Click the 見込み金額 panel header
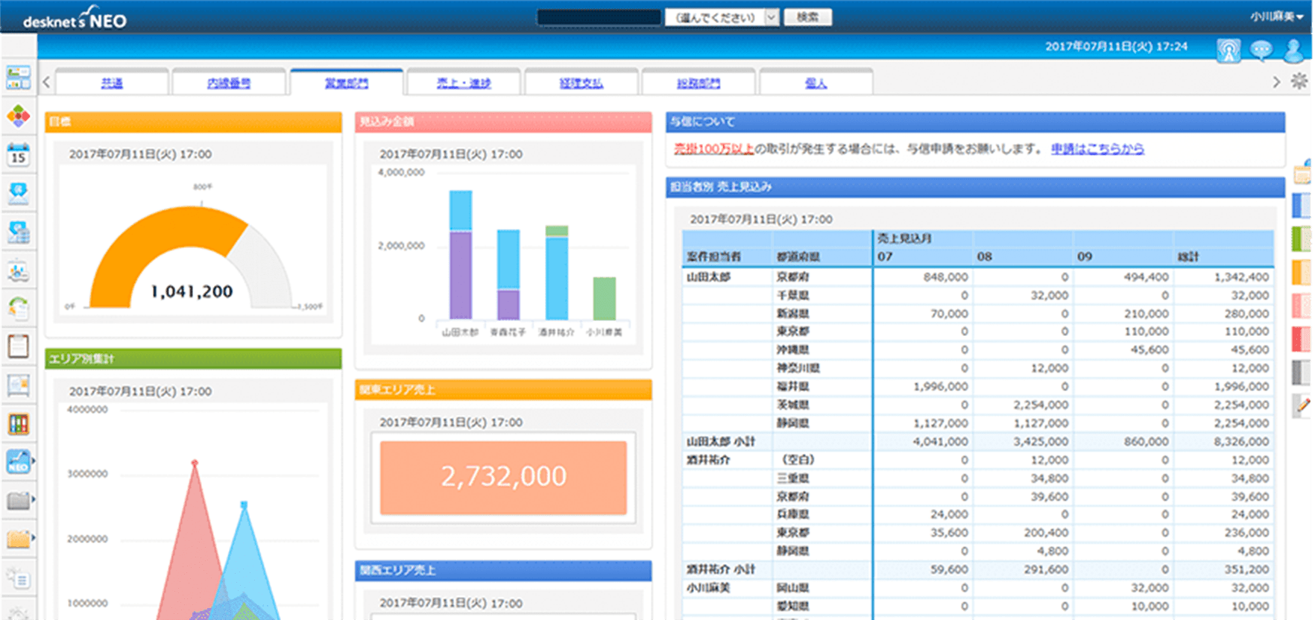The image size is (1315, 620). coord(503,121)
